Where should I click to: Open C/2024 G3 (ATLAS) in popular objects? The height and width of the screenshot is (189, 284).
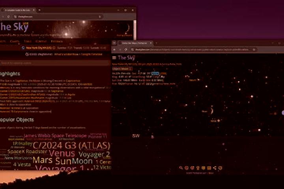click(71, 145)
